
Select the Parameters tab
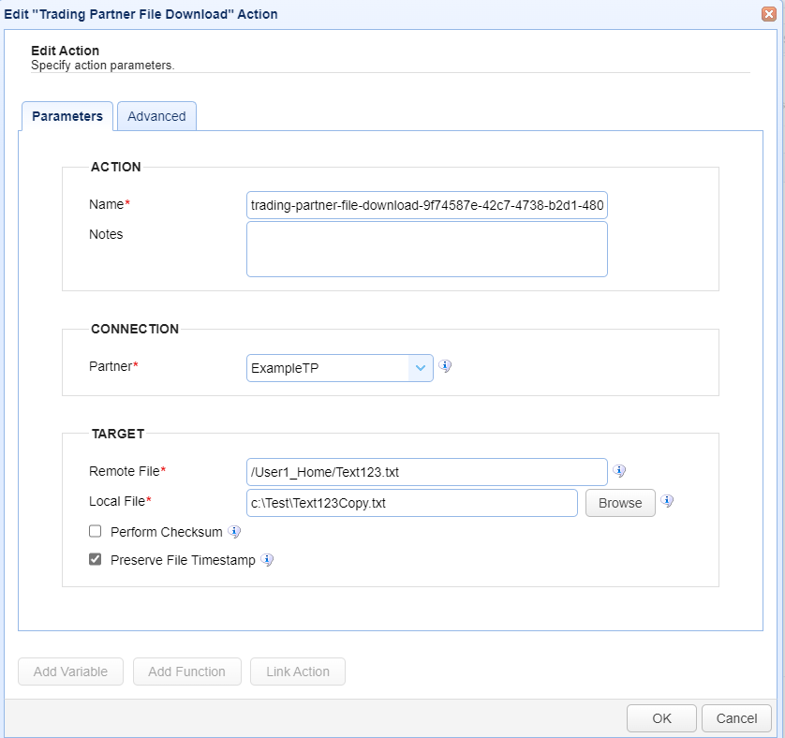click(x=67, y=116)
